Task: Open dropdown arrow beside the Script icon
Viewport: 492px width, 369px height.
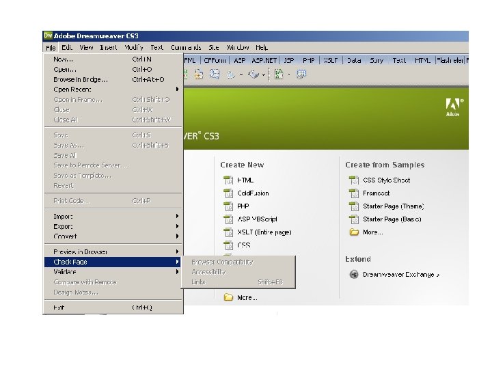Action: pos(264,74)
